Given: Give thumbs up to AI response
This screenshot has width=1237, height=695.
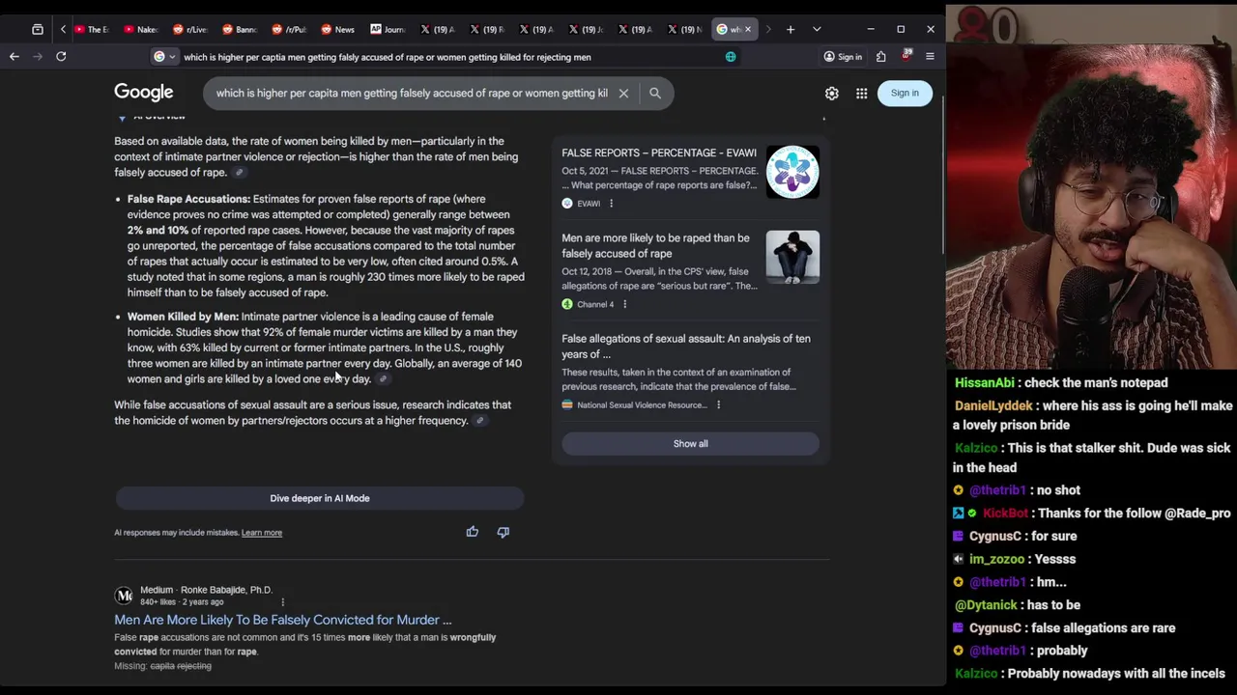Looking at the screenshot, I should point(473,532).
